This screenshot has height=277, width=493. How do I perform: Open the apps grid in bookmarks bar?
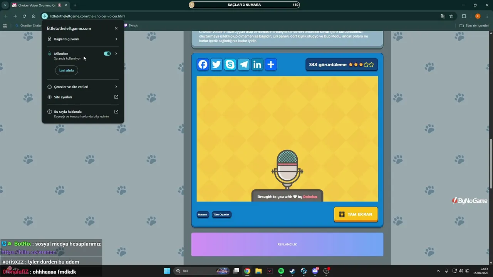click(5, 25)
